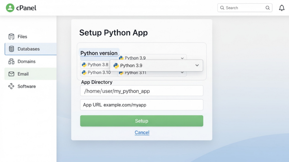The image size is (289, 162).
Task: Choose Python 3.11 from the list
Action: [136, 73]
